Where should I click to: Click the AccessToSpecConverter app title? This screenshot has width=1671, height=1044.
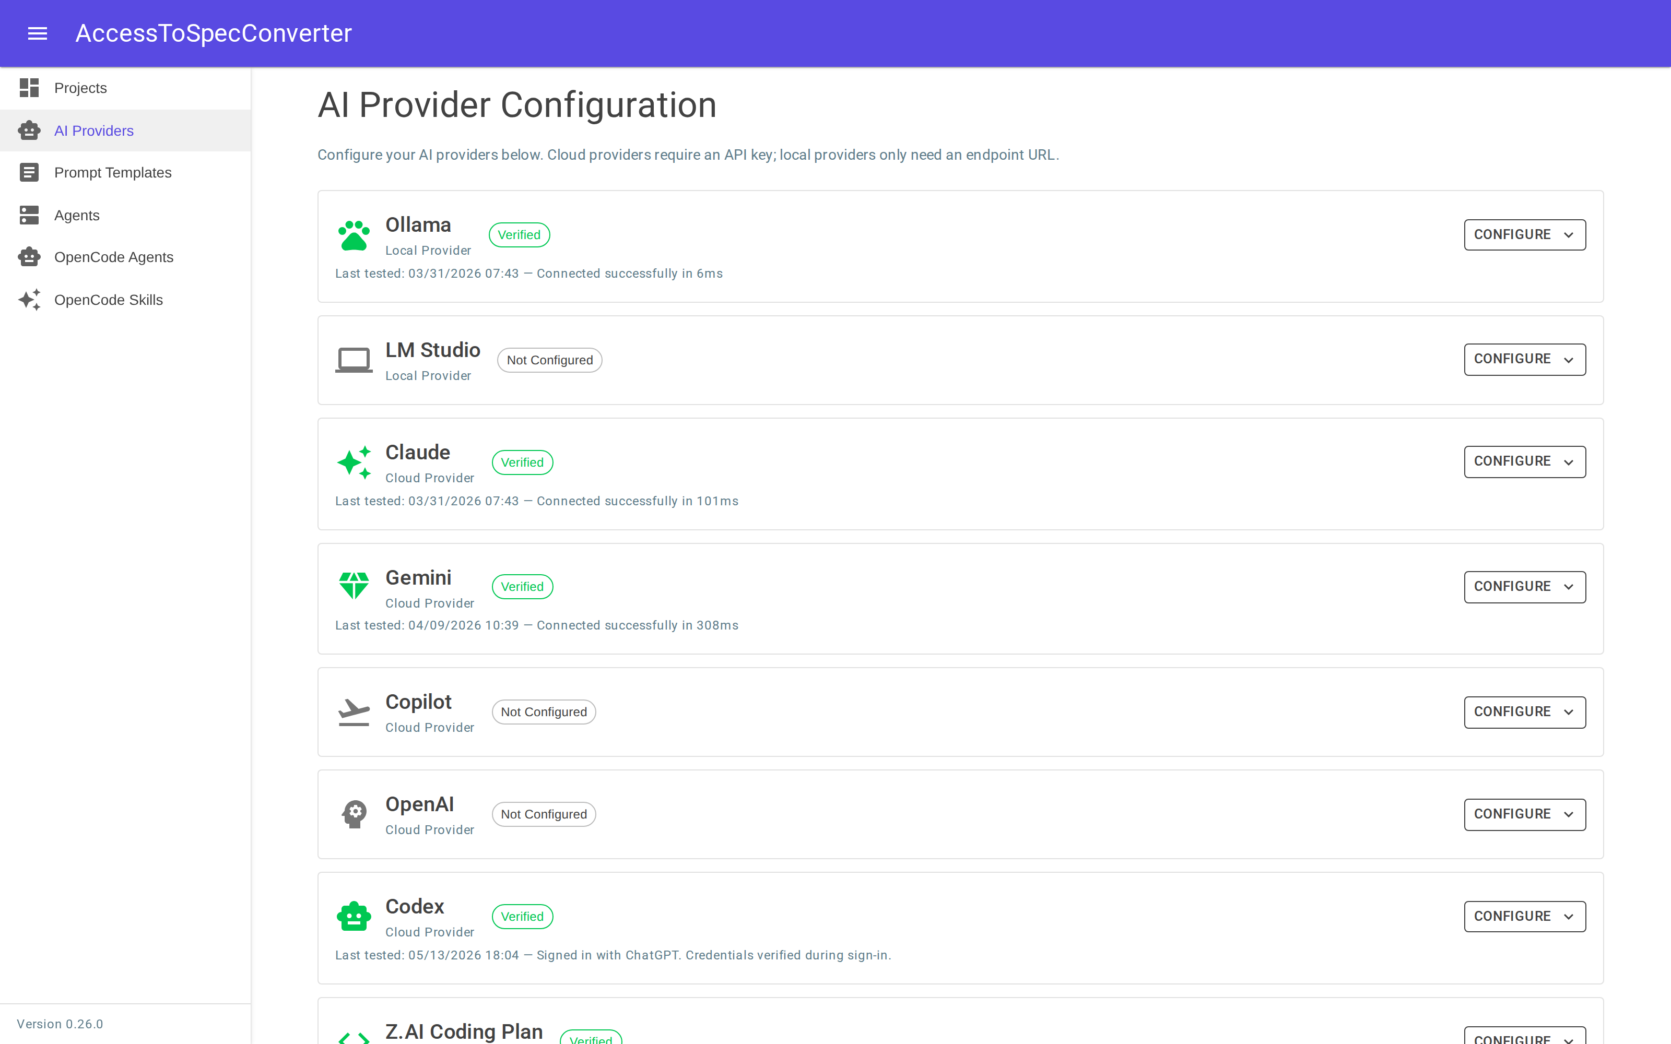[x=214, y=33]
